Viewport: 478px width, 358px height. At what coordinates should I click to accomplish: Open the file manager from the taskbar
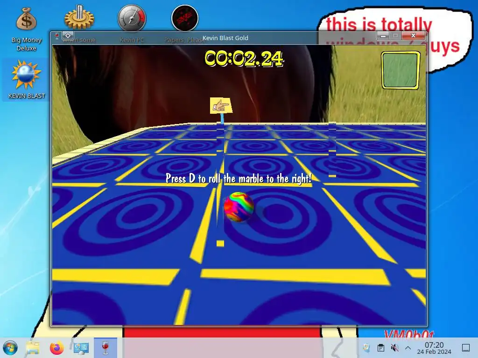click(x=33, y=347)
